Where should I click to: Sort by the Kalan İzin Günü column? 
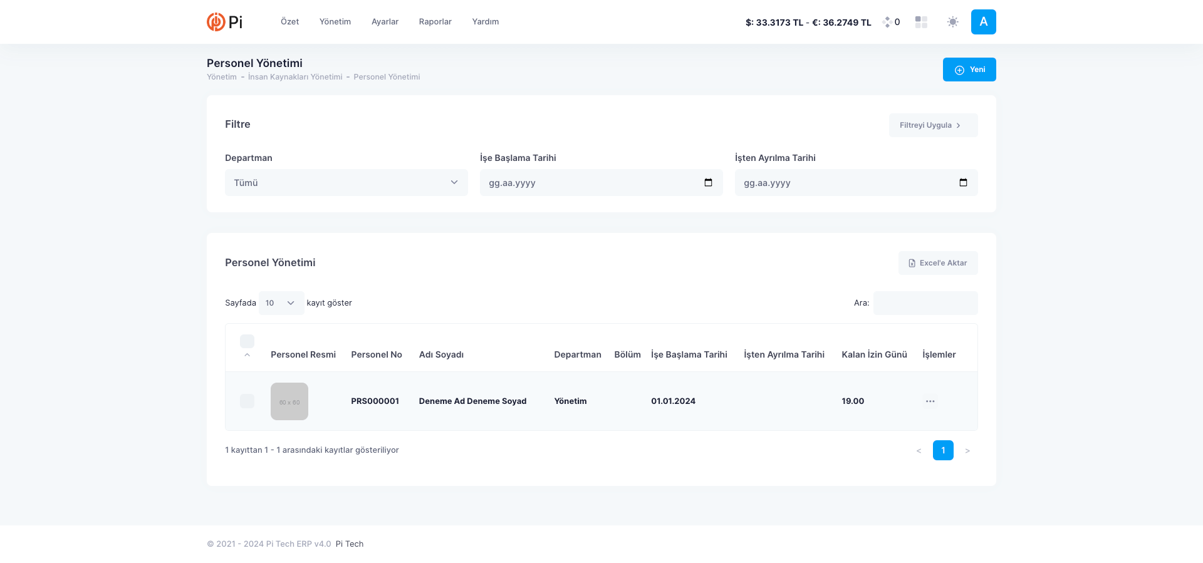pyautogui.click(x=874, y=354)
